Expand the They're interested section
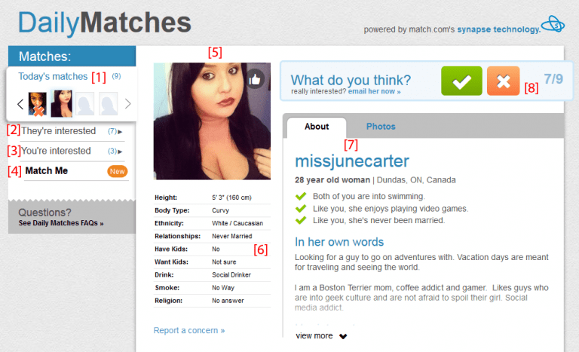 pos(72,131)
